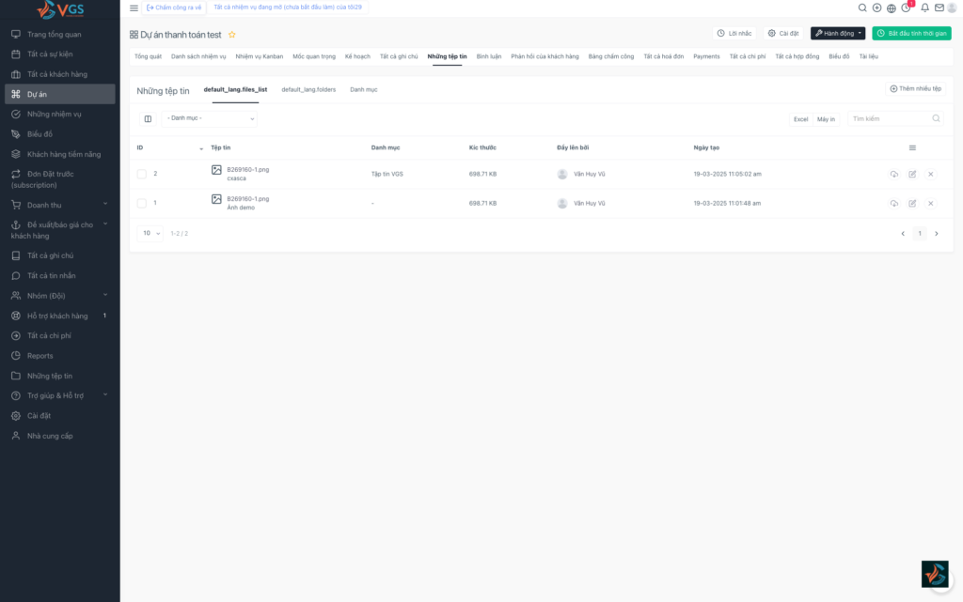Open Tất cả sự kiện in sidebar
963x602 pixels.
(59, 54)
